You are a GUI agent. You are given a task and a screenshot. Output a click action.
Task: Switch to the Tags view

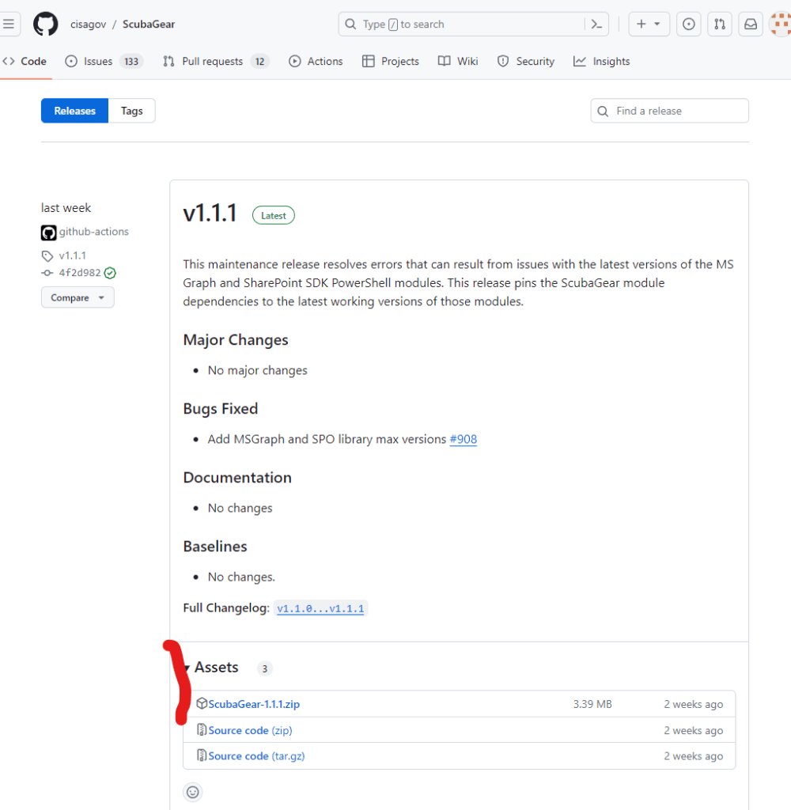point(131,111)
